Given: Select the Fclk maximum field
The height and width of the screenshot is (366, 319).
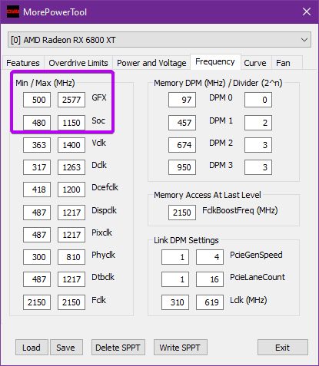Looking at the screenshot, I should coord(71,302).
